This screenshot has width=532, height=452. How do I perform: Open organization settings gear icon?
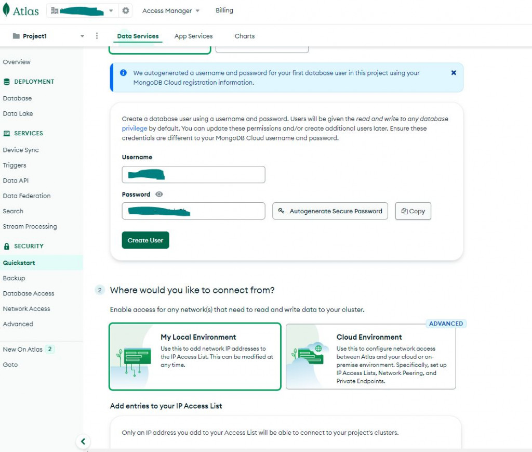pos(126,10)
